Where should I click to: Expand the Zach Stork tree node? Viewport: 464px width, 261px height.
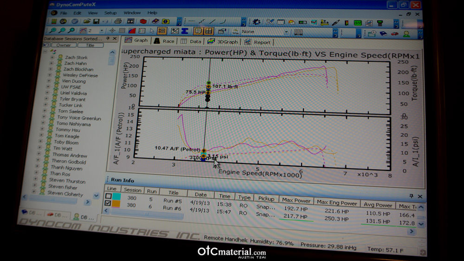point(52,57)
